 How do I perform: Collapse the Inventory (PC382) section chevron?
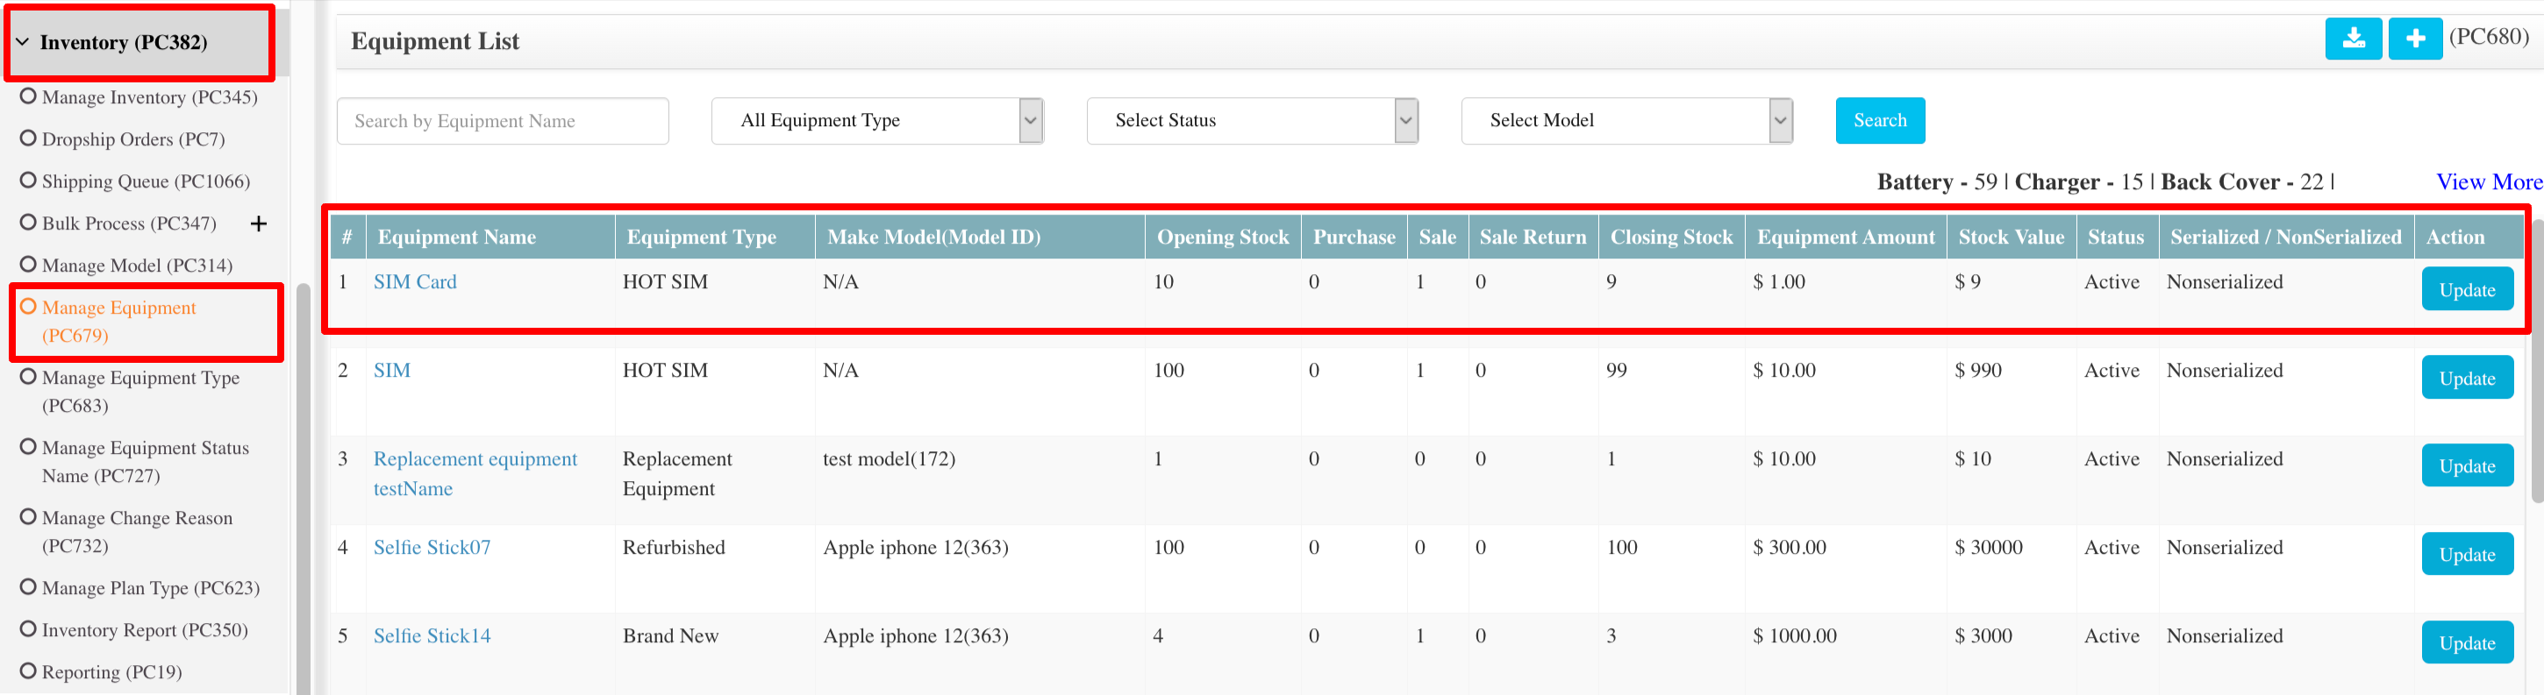click(x=22, y=42)
